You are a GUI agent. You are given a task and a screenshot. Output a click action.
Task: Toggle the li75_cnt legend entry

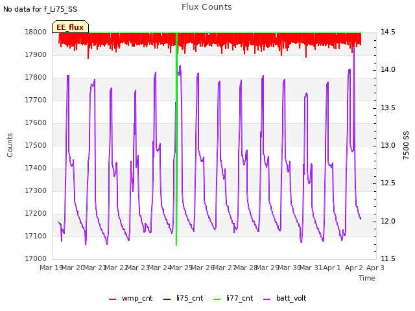tap(183, 299)
